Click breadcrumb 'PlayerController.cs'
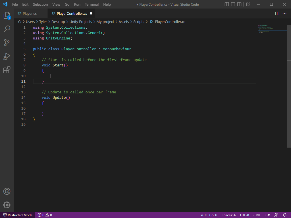 (x=170, y=22)
